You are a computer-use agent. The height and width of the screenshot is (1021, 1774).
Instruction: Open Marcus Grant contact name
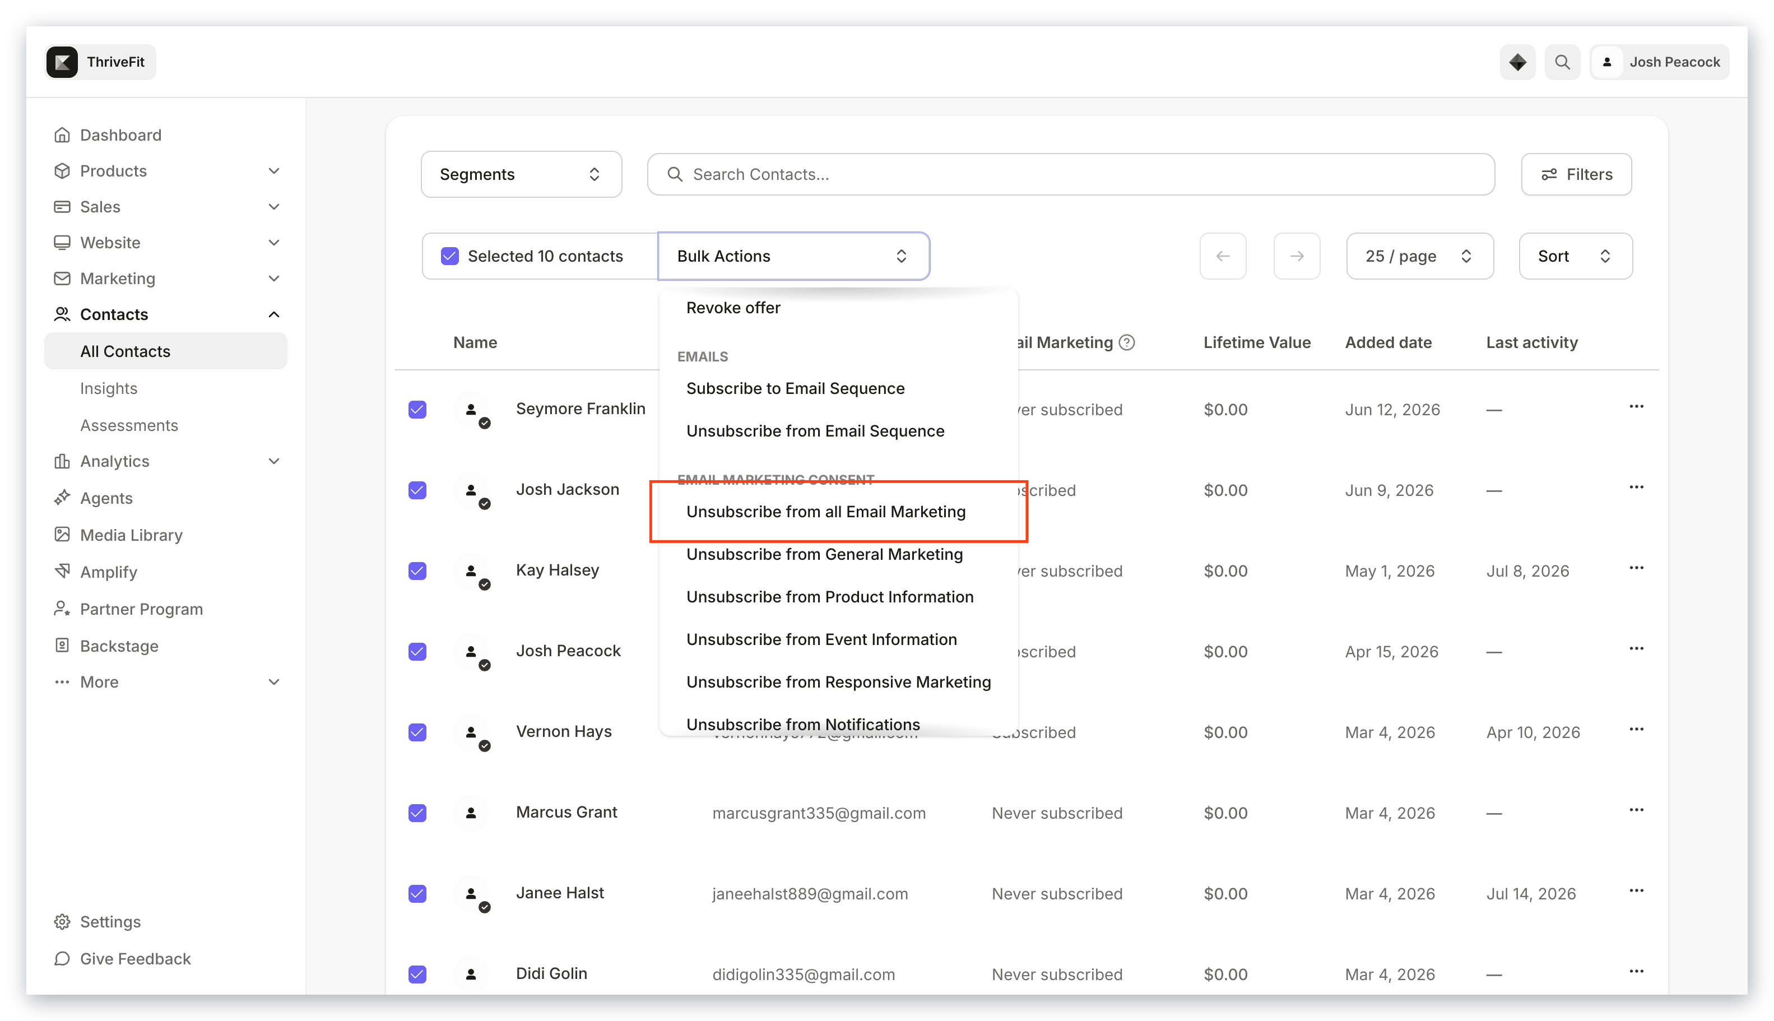(x=566, y=812)
